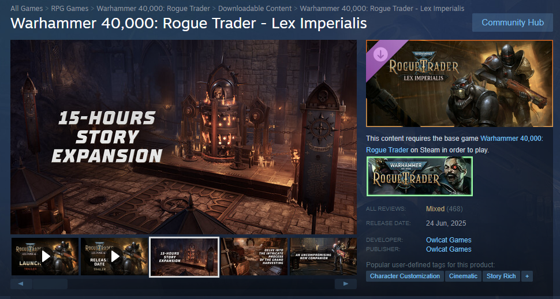Select the Uncompromising New Companion thumbnail

323,256
